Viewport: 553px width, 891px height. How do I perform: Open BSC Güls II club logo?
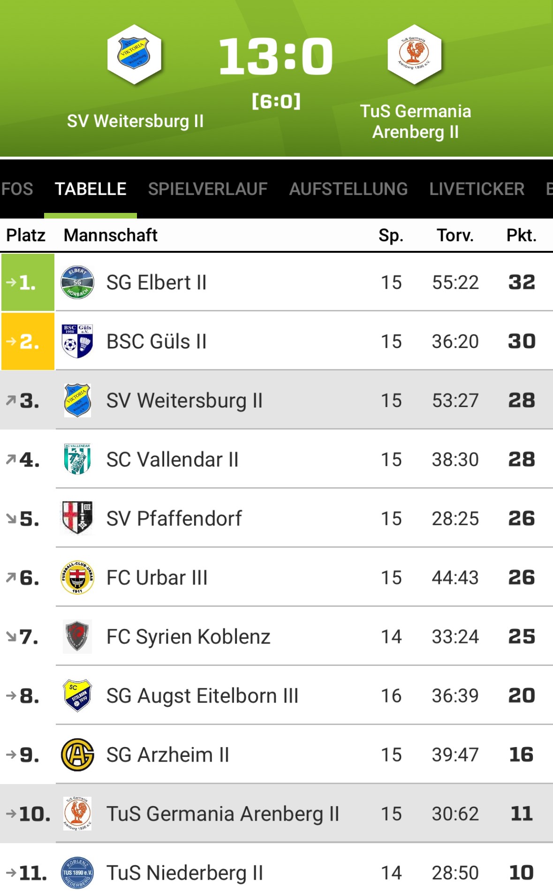(x=77, y=341)
